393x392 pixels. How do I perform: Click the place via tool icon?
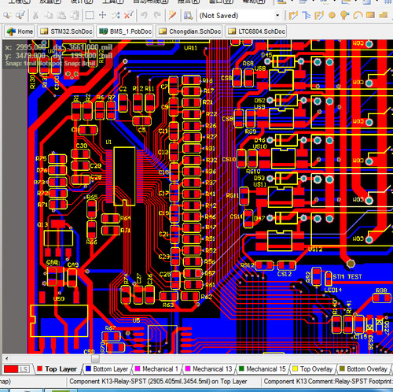[344, 16]
